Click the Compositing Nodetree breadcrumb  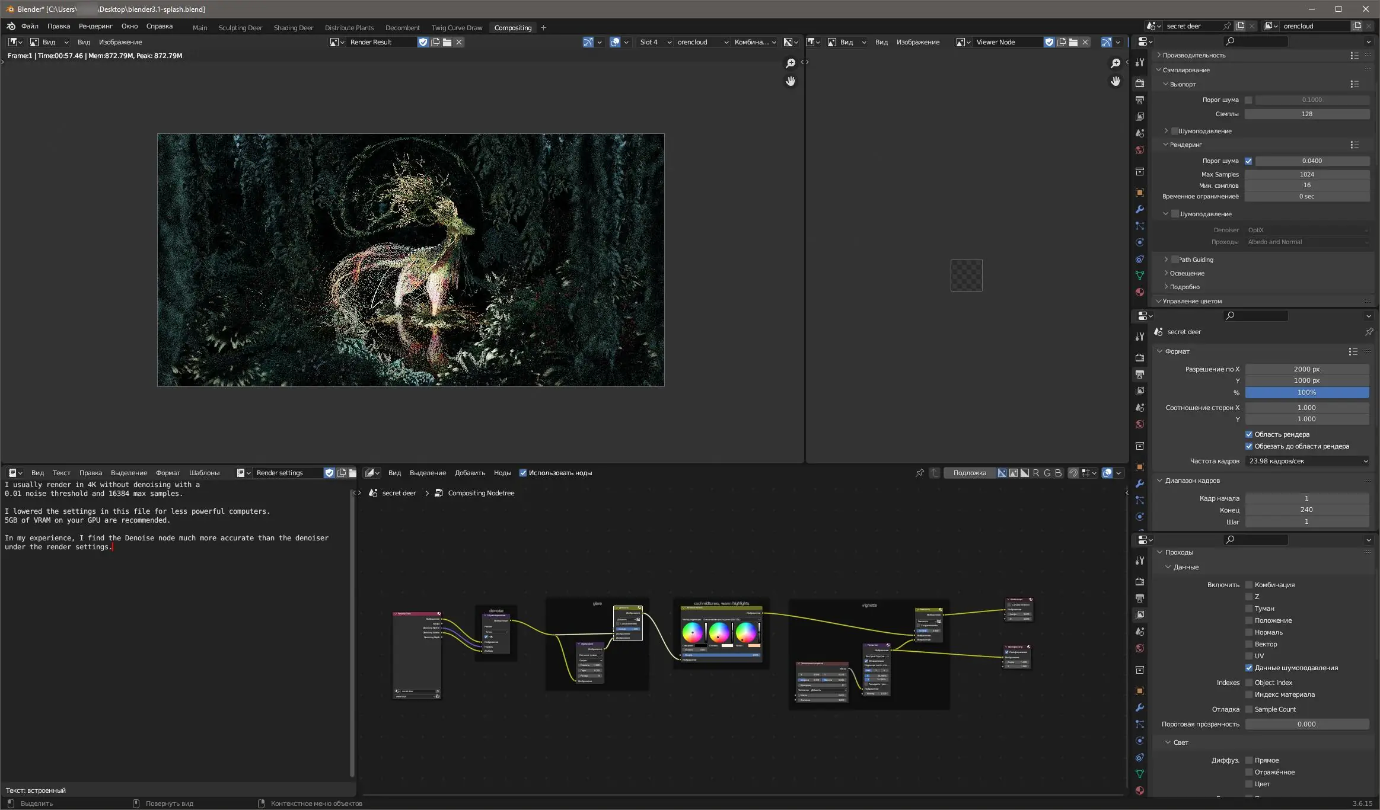(480, 493)
